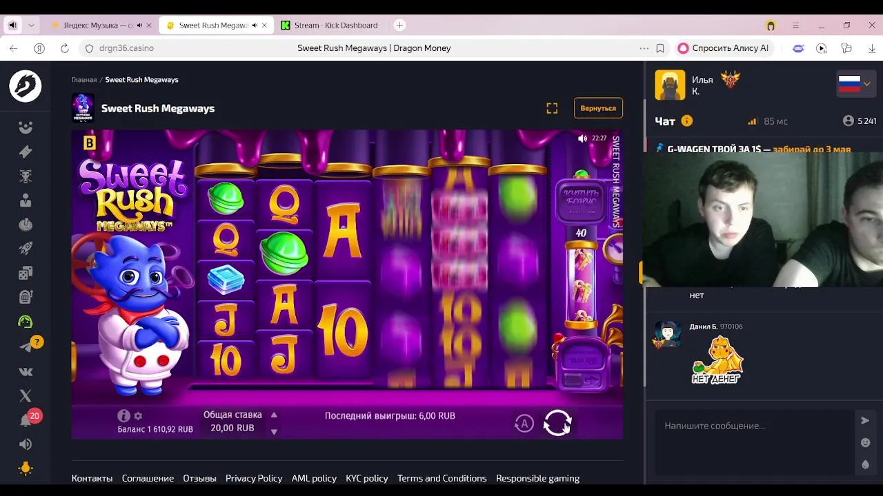The image size is (883, 496).
Task: Toggle fullscreen for the game frame
Action: point(552,108)
